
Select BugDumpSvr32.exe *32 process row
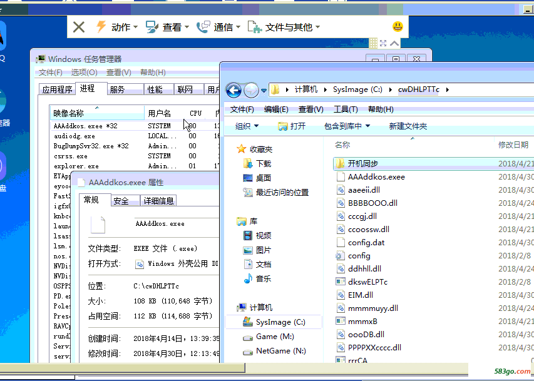coord(135,146)
